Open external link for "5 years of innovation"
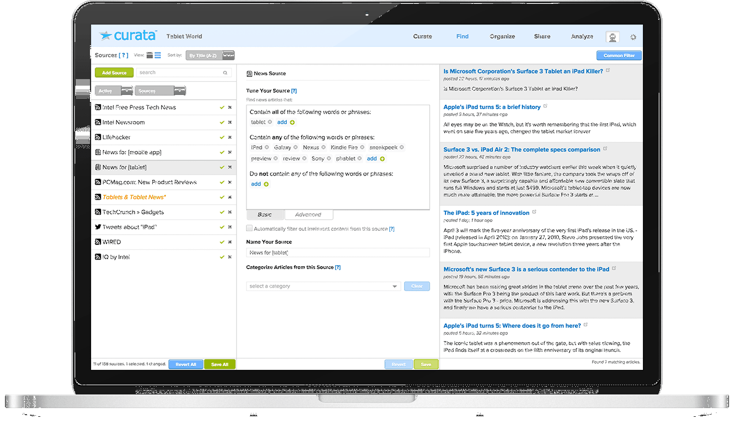The height and width of the screenshot is (425, 734). click(x=534, y=212)
